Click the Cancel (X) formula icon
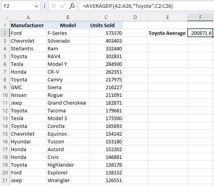The image size is (214, 186). coord(53,6)
